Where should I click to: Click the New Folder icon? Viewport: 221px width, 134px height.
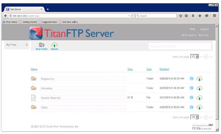[41, 45]
